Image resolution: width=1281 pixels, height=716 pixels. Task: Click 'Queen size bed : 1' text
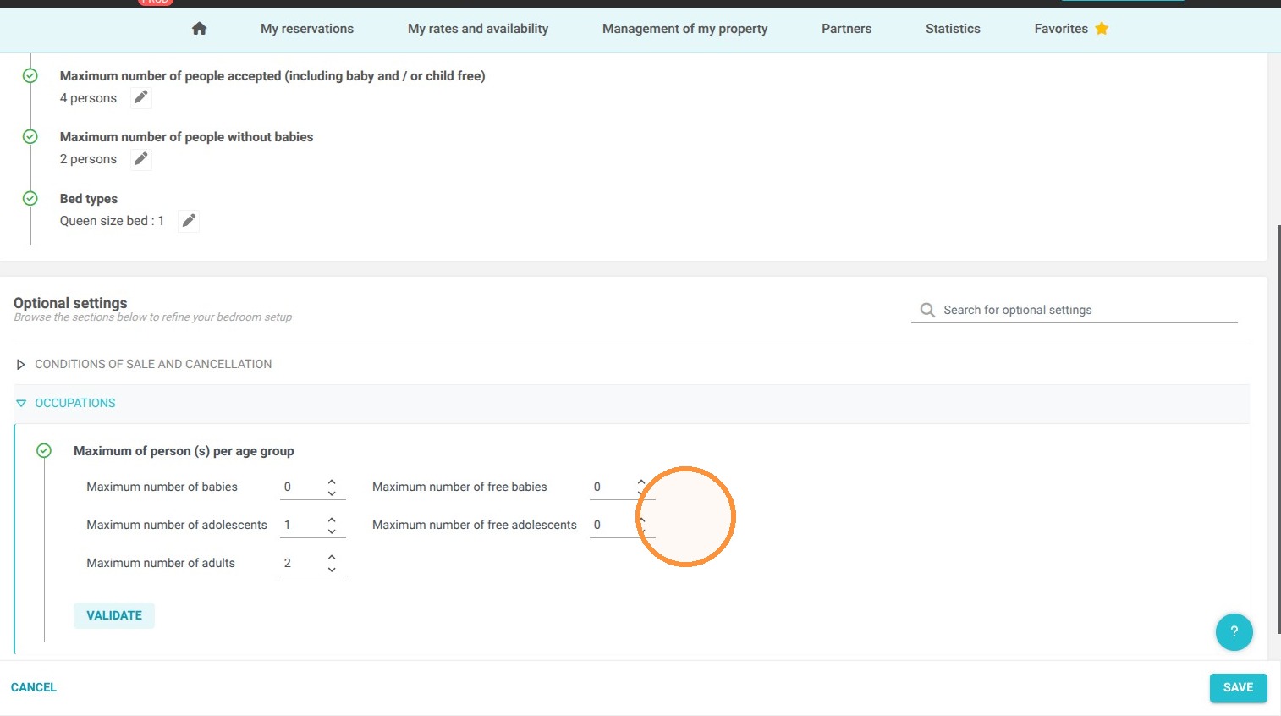click(x=112, y=221)
